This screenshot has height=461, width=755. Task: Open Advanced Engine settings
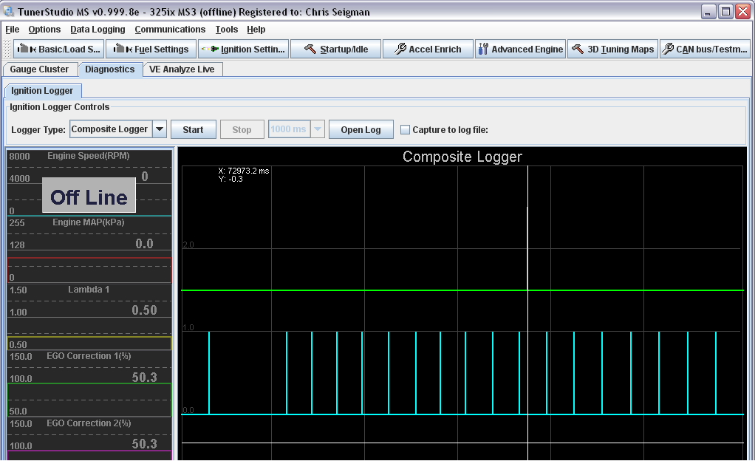point(521,49)
